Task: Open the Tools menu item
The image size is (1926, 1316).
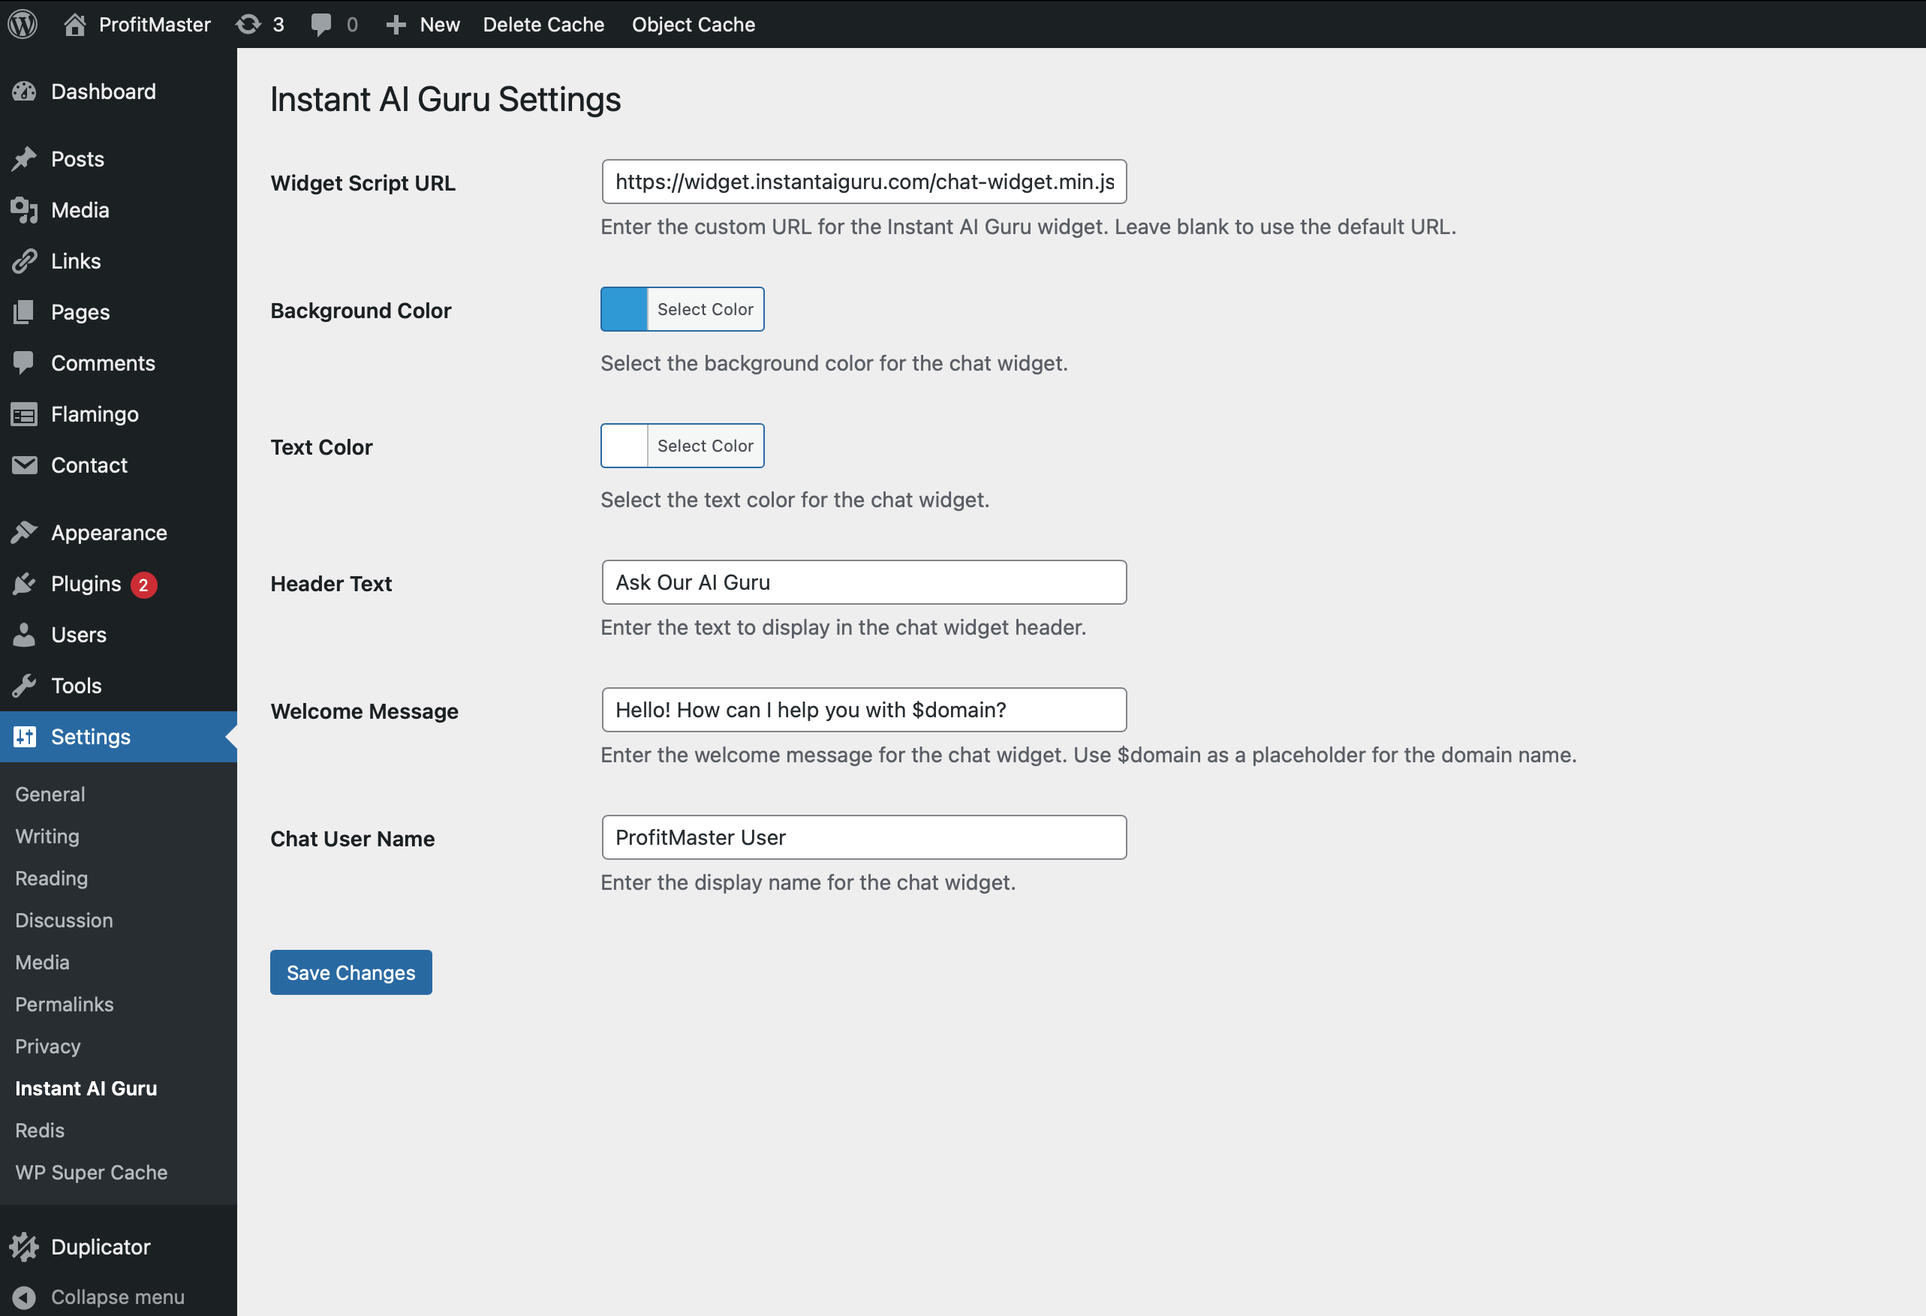Action: [119, 686]
